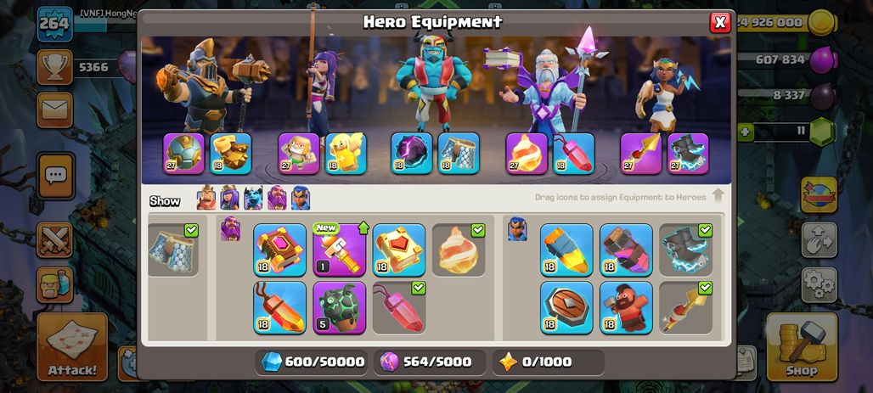The height and width of the screenshot is (393, 873).
Task: Tap the Attack! button
Action: click(72, 347)
